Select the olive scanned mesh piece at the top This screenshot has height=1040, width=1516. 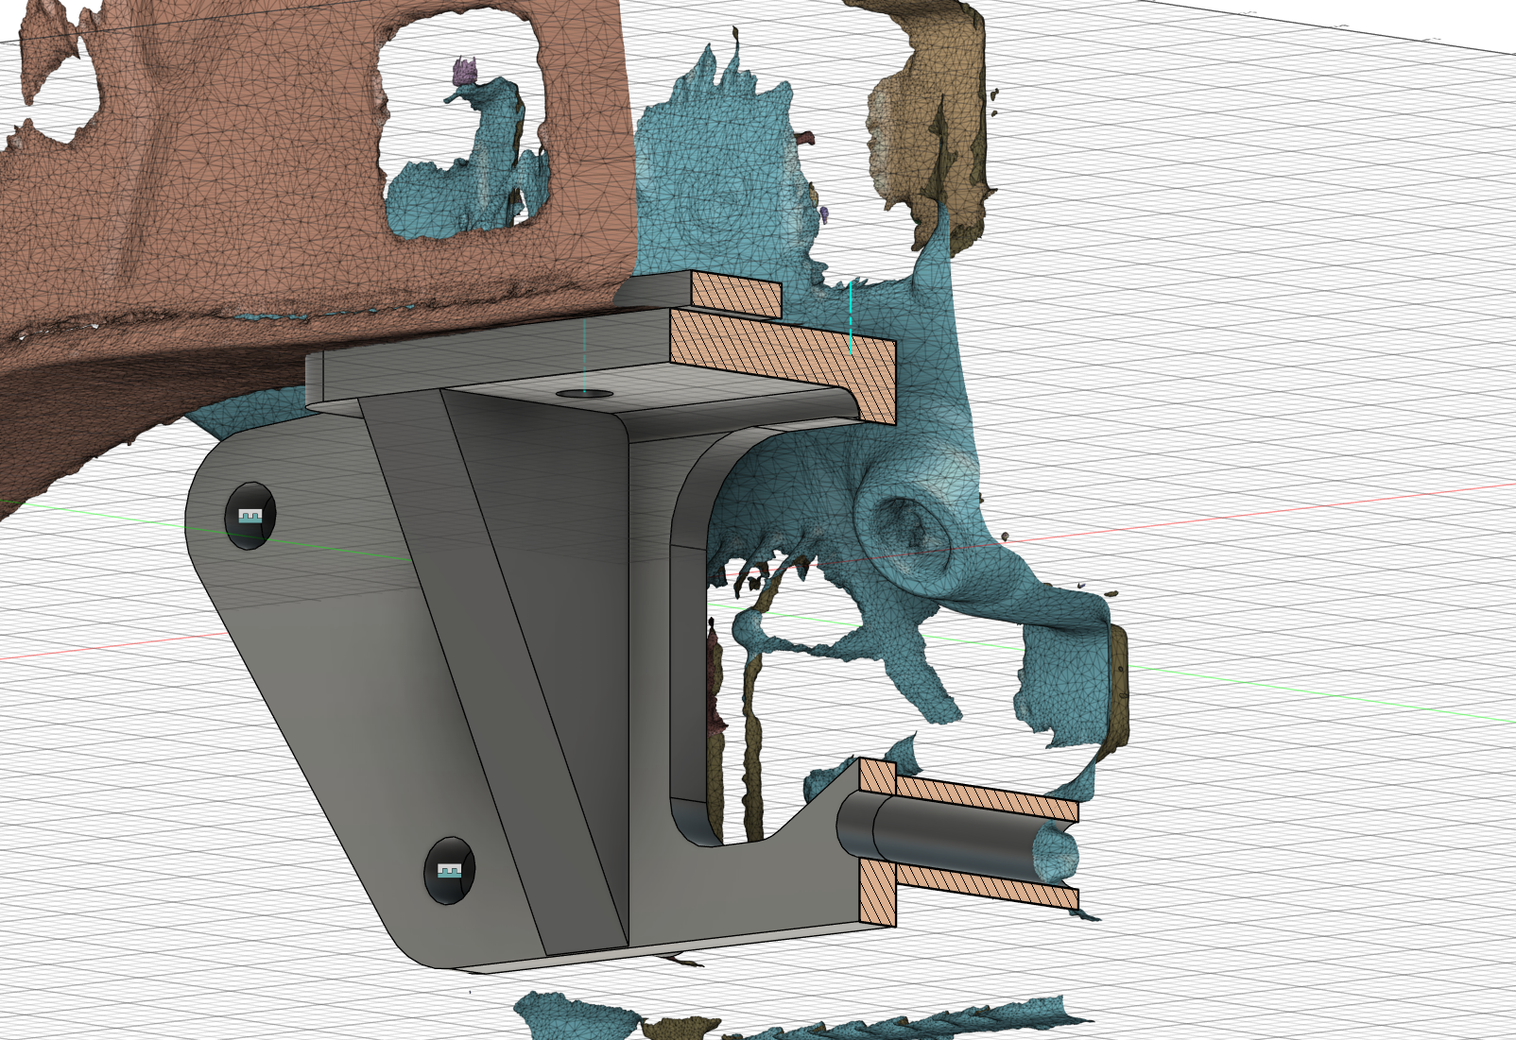(x=936, y=123)
